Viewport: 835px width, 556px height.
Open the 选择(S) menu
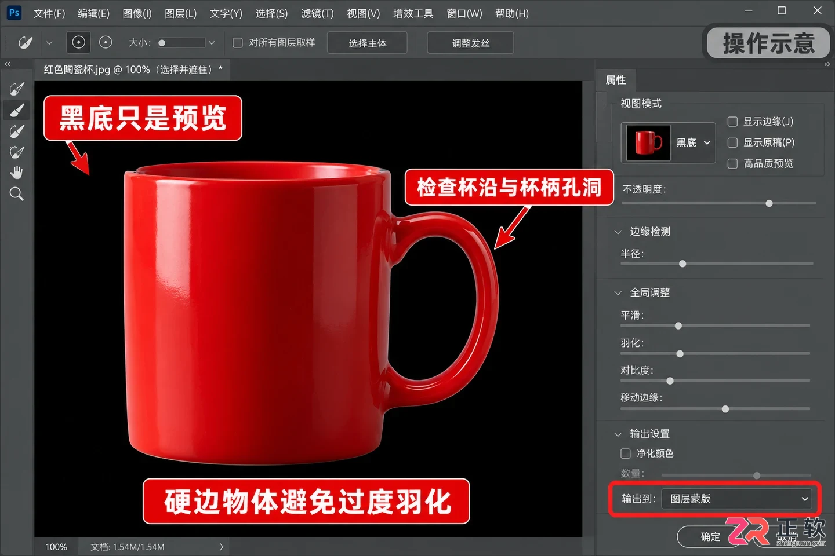272,13
